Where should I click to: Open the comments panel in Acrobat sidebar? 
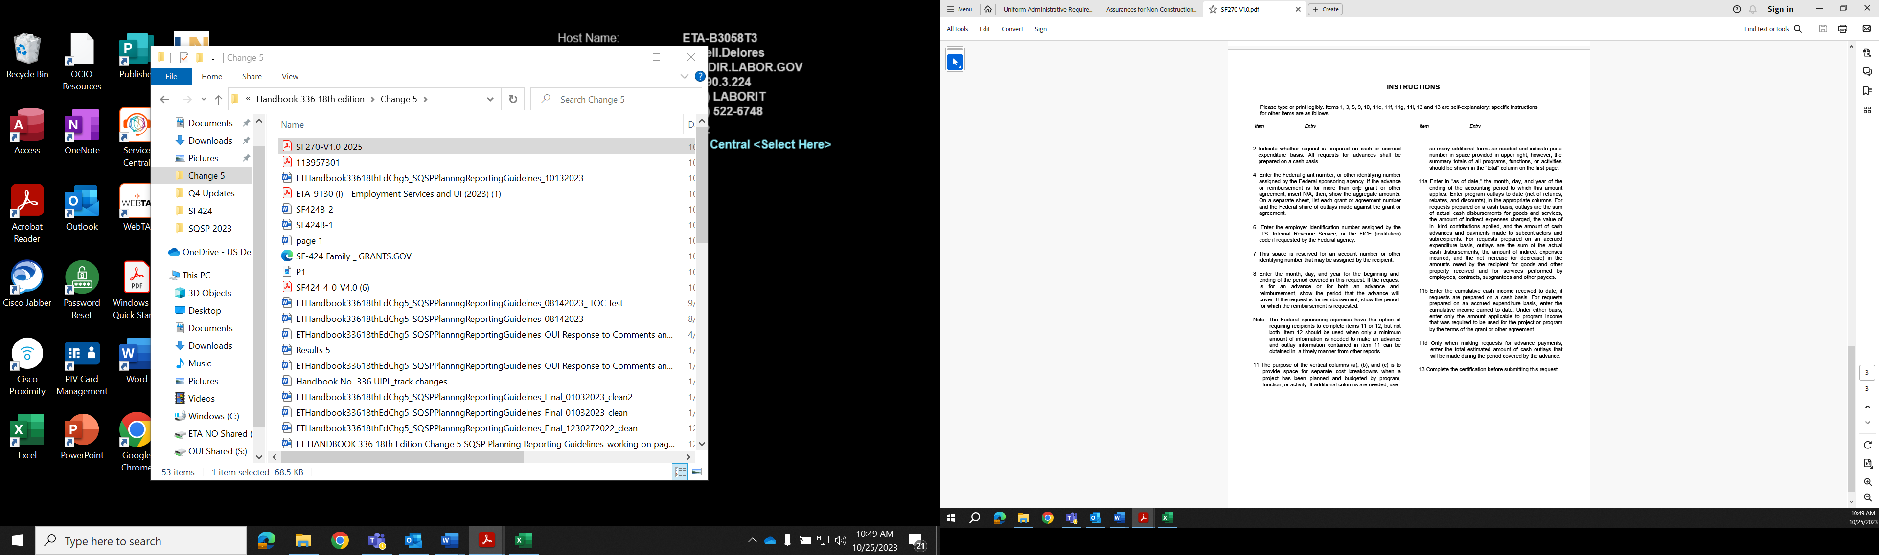[x=1867, y=72]
